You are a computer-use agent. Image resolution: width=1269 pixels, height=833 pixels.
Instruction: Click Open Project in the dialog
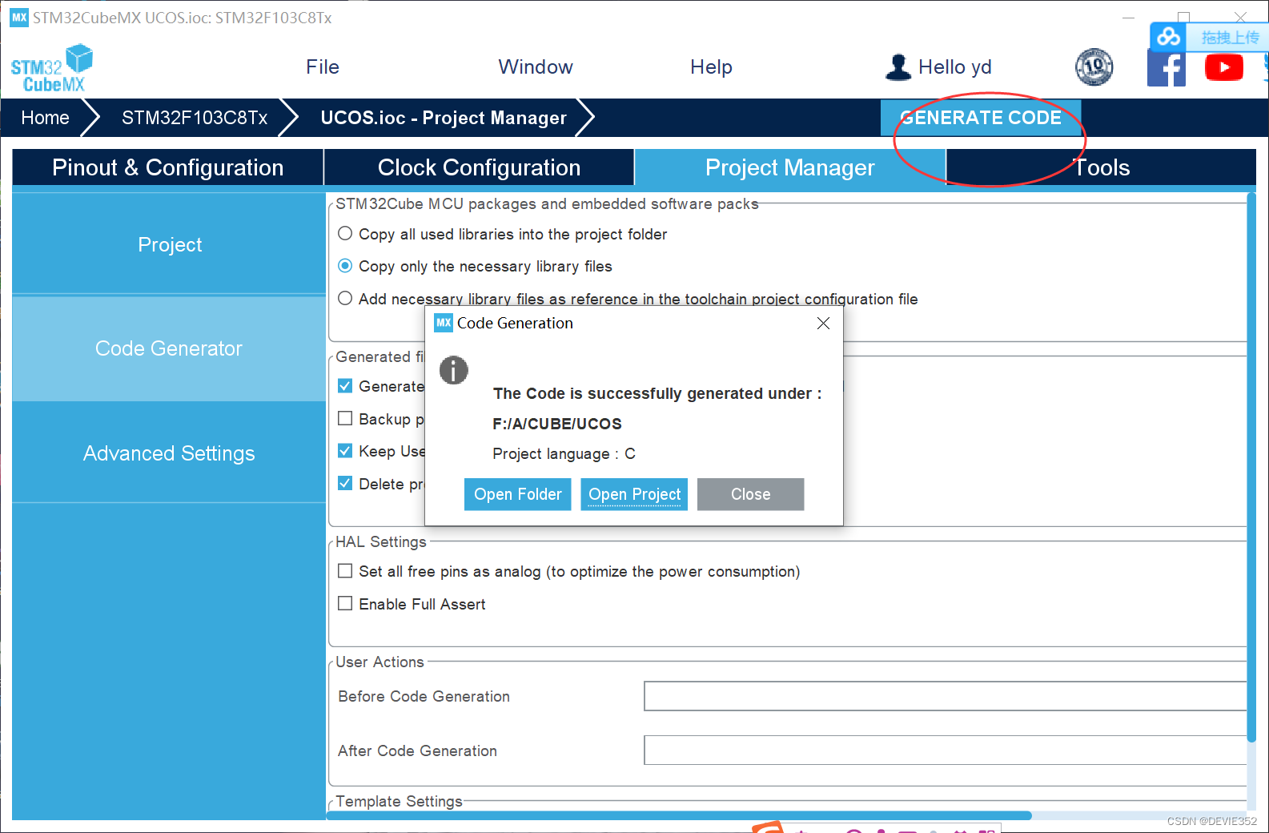click(634, 494)
